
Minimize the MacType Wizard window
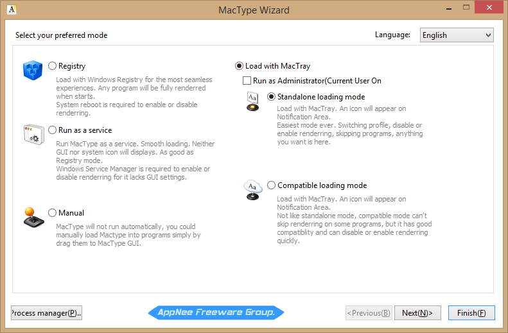tap(449, 8)
